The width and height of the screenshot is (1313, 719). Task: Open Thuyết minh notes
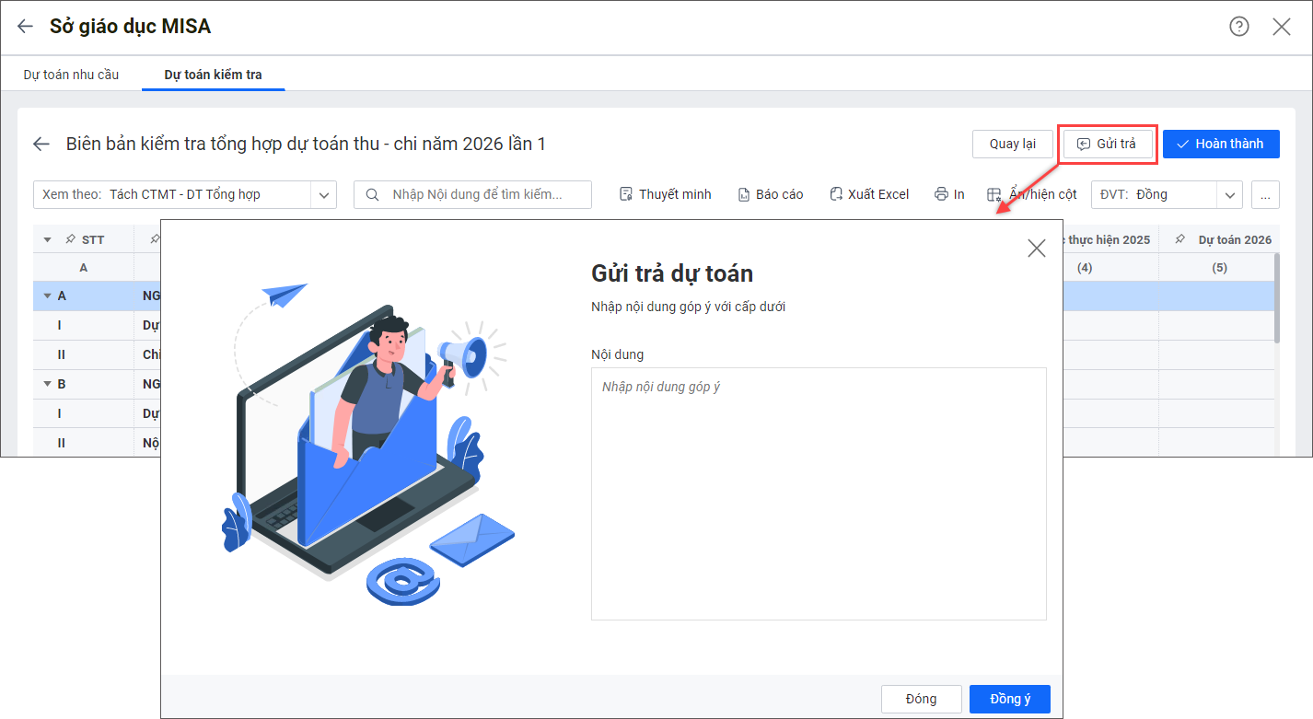[x=665, y=194]
